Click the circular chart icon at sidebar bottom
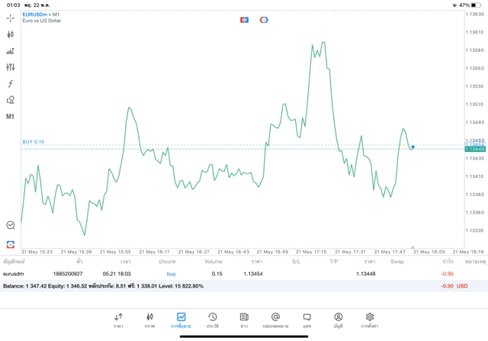Image resolution: width=488 pixels, height=341 pixels. (x=11, y=225)
